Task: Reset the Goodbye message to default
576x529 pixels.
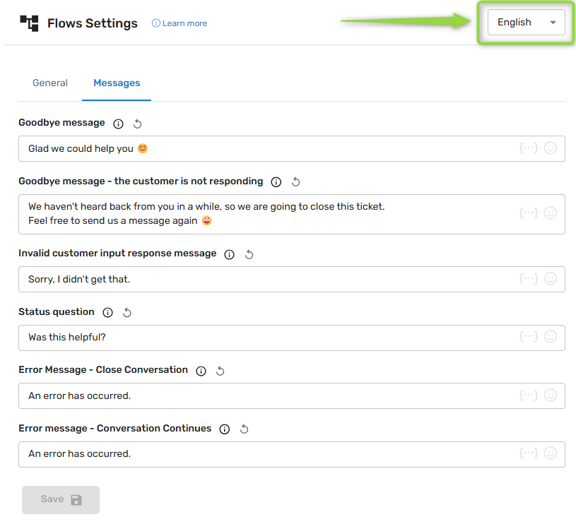Action: pyautogui.click(x=138, y=124)
